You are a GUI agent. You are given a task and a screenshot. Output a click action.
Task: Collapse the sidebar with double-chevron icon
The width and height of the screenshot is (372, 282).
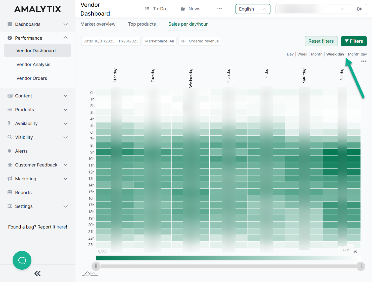[x=37, y=273]
